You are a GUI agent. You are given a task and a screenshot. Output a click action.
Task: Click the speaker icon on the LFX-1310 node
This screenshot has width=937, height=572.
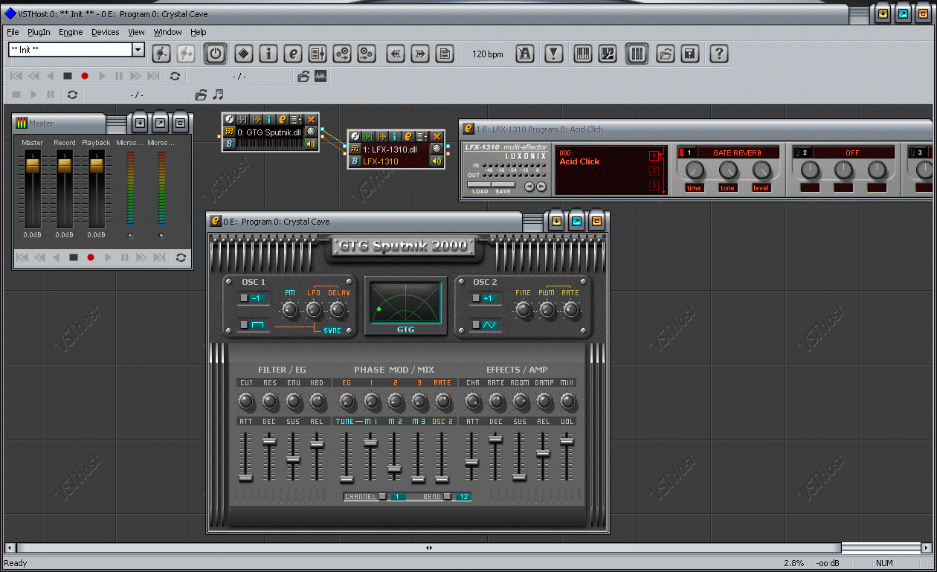437,161
